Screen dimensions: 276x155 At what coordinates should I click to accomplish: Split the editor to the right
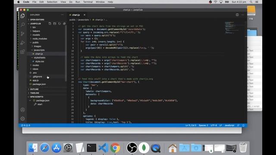coord(237,15)
